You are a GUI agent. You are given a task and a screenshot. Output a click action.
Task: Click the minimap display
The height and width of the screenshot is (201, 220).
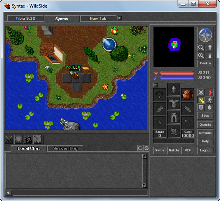pyautogui.click(x=174, y=47)
